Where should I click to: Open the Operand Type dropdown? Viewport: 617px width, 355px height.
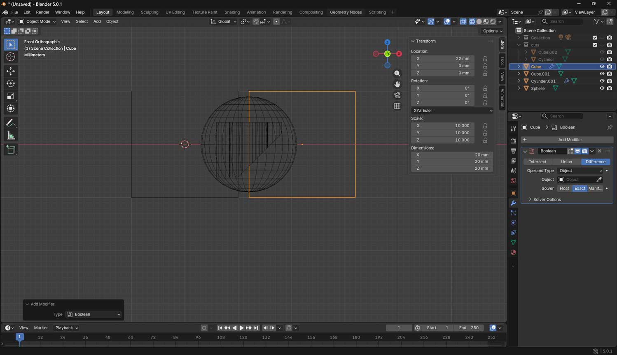(x=580, y=171)
